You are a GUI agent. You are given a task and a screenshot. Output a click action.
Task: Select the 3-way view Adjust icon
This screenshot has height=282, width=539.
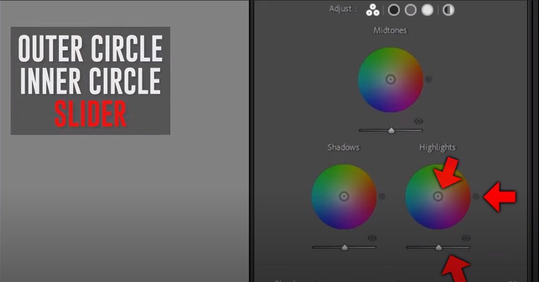click(373, 9)
